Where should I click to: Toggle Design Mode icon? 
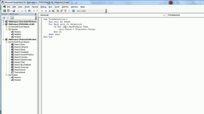(53, 11)
